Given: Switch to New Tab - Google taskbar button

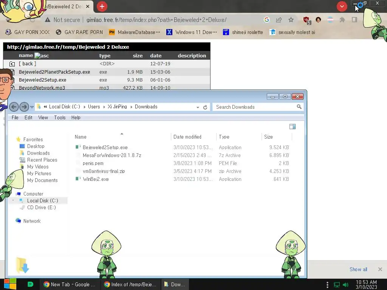Looking at the screenshot, I should coord(70,284).
